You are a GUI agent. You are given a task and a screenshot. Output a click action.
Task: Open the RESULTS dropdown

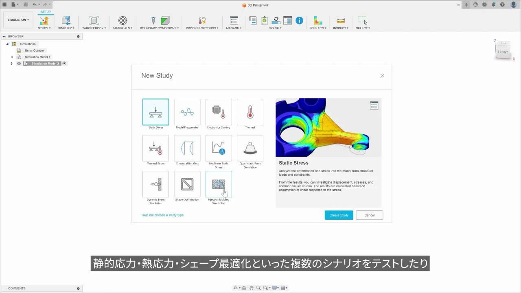point(318,28)
